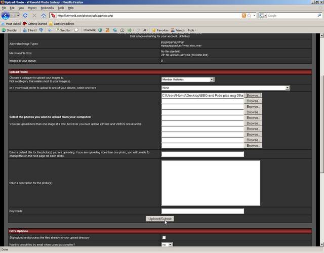Click the Stumble! toolbar button

(10, 30)
